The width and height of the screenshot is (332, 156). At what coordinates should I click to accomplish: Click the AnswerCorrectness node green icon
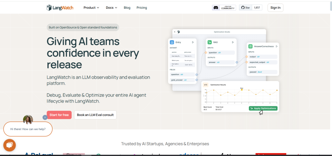point(250,46)
